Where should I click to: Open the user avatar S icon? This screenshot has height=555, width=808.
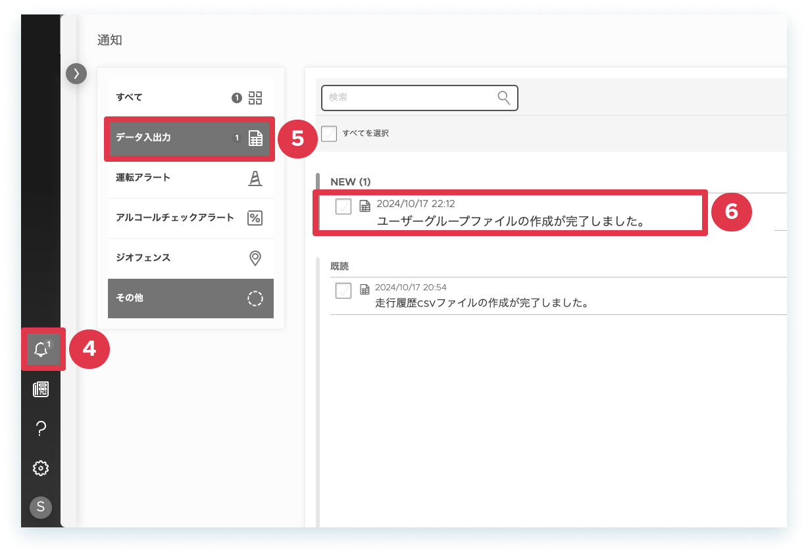[x=41, y=507]
